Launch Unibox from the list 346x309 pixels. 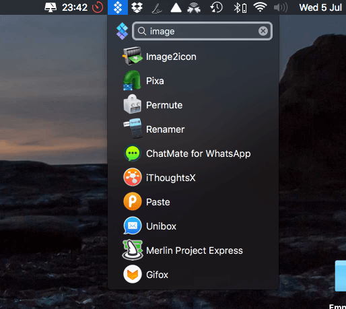point(193,226)
